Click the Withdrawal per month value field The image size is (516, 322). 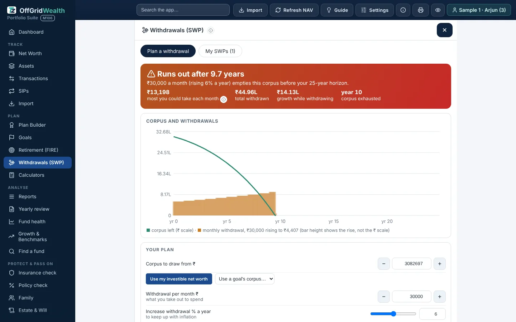click(x=412, y=297)
